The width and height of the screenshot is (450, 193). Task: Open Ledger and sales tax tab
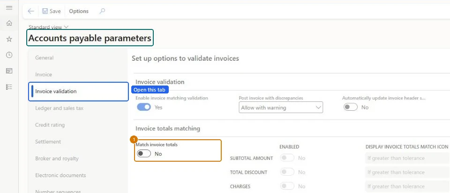click(78, 108)
